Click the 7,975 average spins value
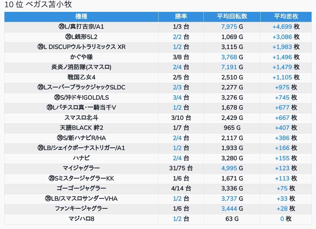The width and height of the screenshot is (316, 229). coord(229,27)
